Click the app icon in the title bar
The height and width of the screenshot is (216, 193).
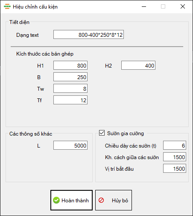tap(7, 6)
